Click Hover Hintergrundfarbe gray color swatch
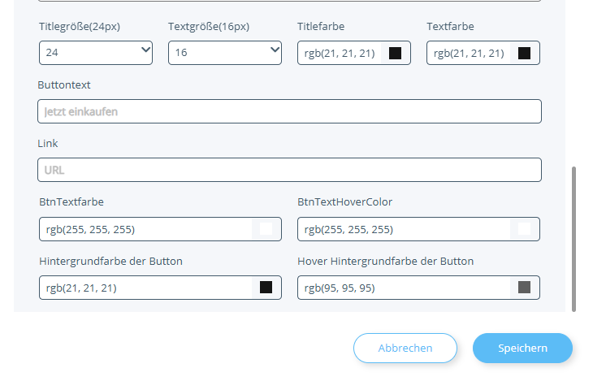593x381 pixels. pyautogui.click(x=524, y=288)
